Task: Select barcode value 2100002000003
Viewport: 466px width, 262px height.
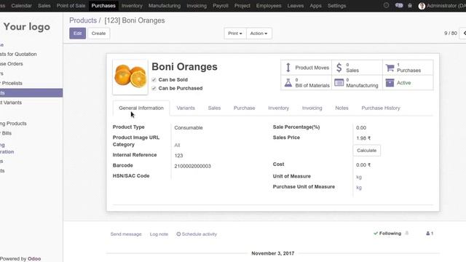Action: [x=192, y=166]
